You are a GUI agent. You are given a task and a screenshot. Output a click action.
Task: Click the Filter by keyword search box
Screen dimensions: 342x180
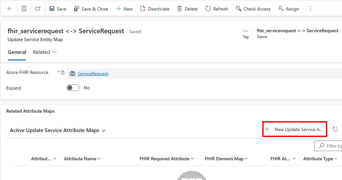click(328, 146)
